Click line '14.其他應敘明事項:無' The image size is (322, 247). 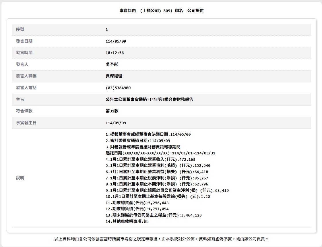pos(127,221)
